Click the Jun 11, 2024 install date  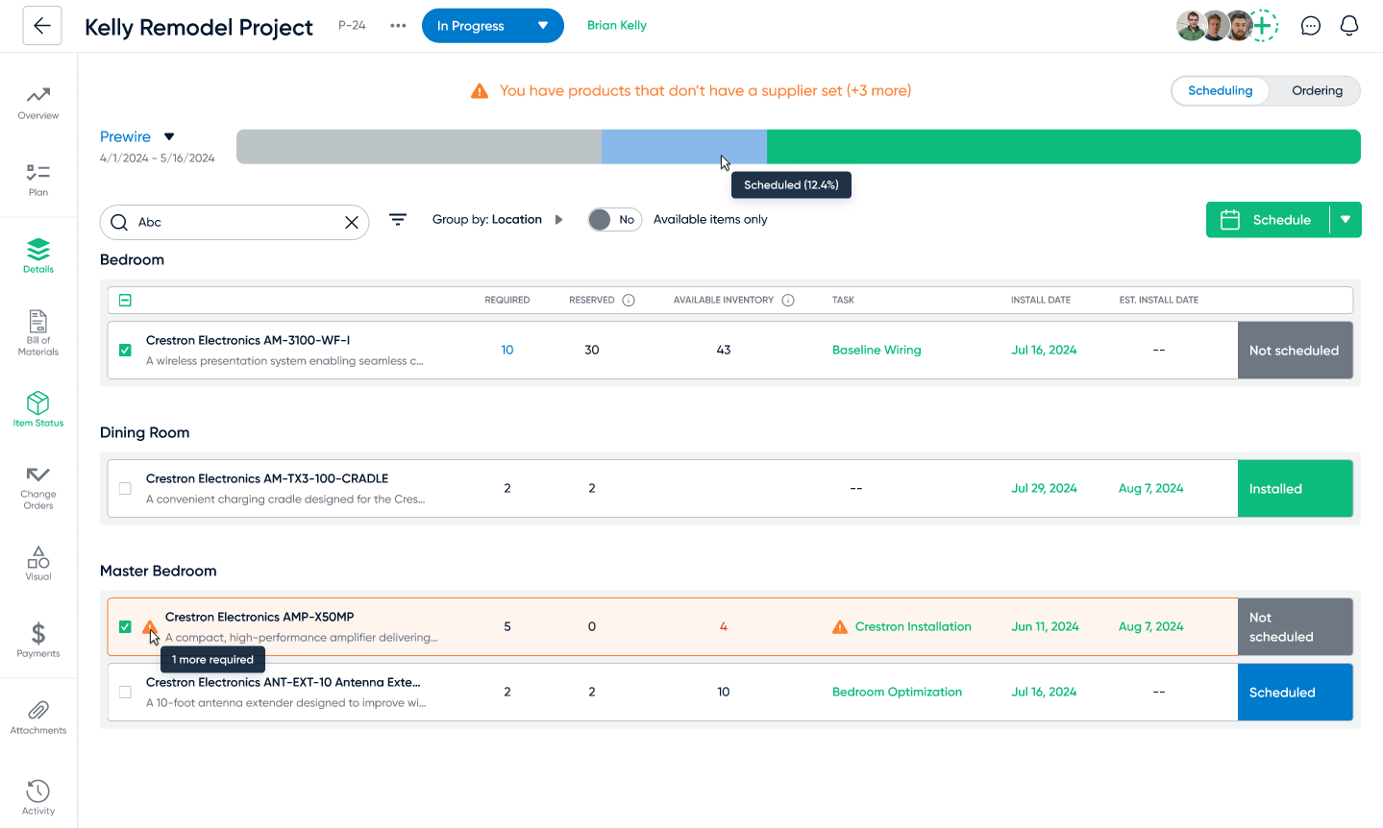[x=1045, y=626]
